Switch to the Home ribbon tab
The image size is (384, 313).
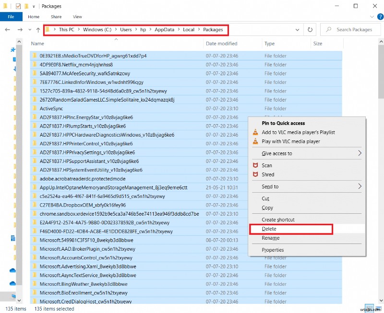coord(34,17)
